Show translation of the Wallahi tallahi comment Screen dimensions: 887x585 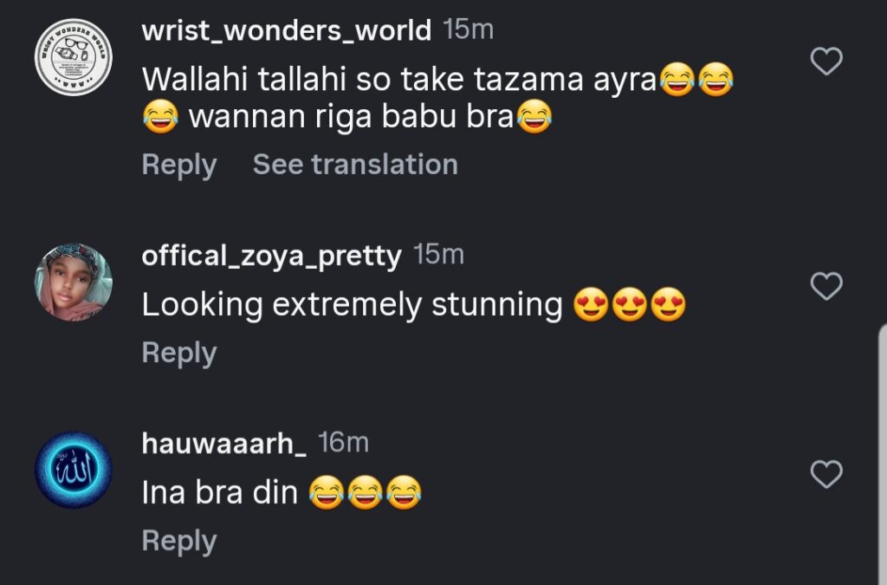(355, 165)
